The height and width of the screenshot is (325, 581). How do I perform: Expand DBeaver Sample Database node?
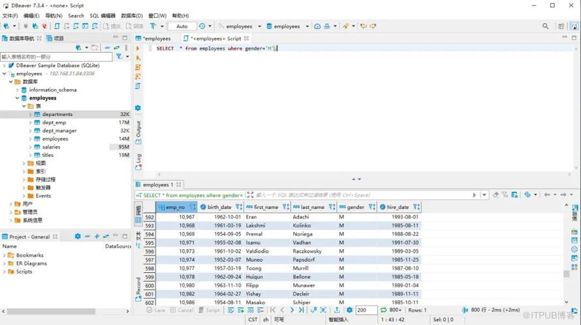[x=4, y=65]
